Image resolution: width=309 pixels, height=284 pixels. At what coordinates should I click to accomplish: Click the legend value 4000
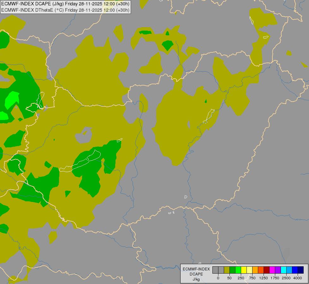click(x=298, y=278)
